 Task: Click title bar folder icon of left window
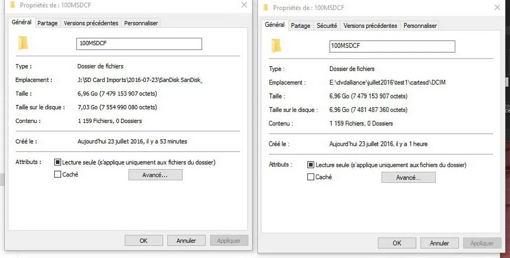(x=12, y=6)
